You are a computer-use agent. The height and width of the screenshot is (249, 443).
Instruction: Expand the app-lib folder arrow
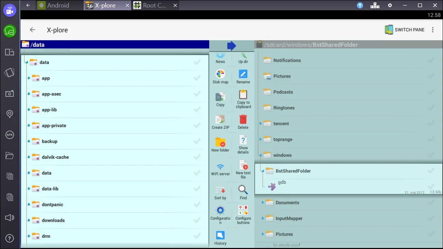click(29, 110)
